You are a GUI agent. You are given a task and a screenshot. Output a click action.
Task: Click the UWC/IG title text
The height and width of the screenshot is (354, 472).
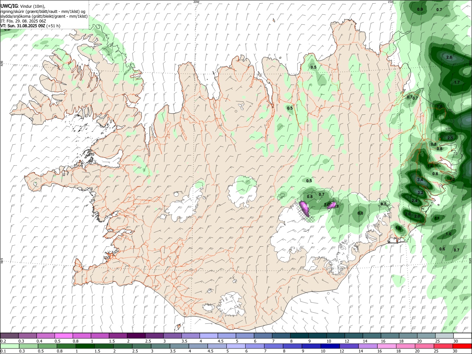pyautogui.click(x=8, y=6)
